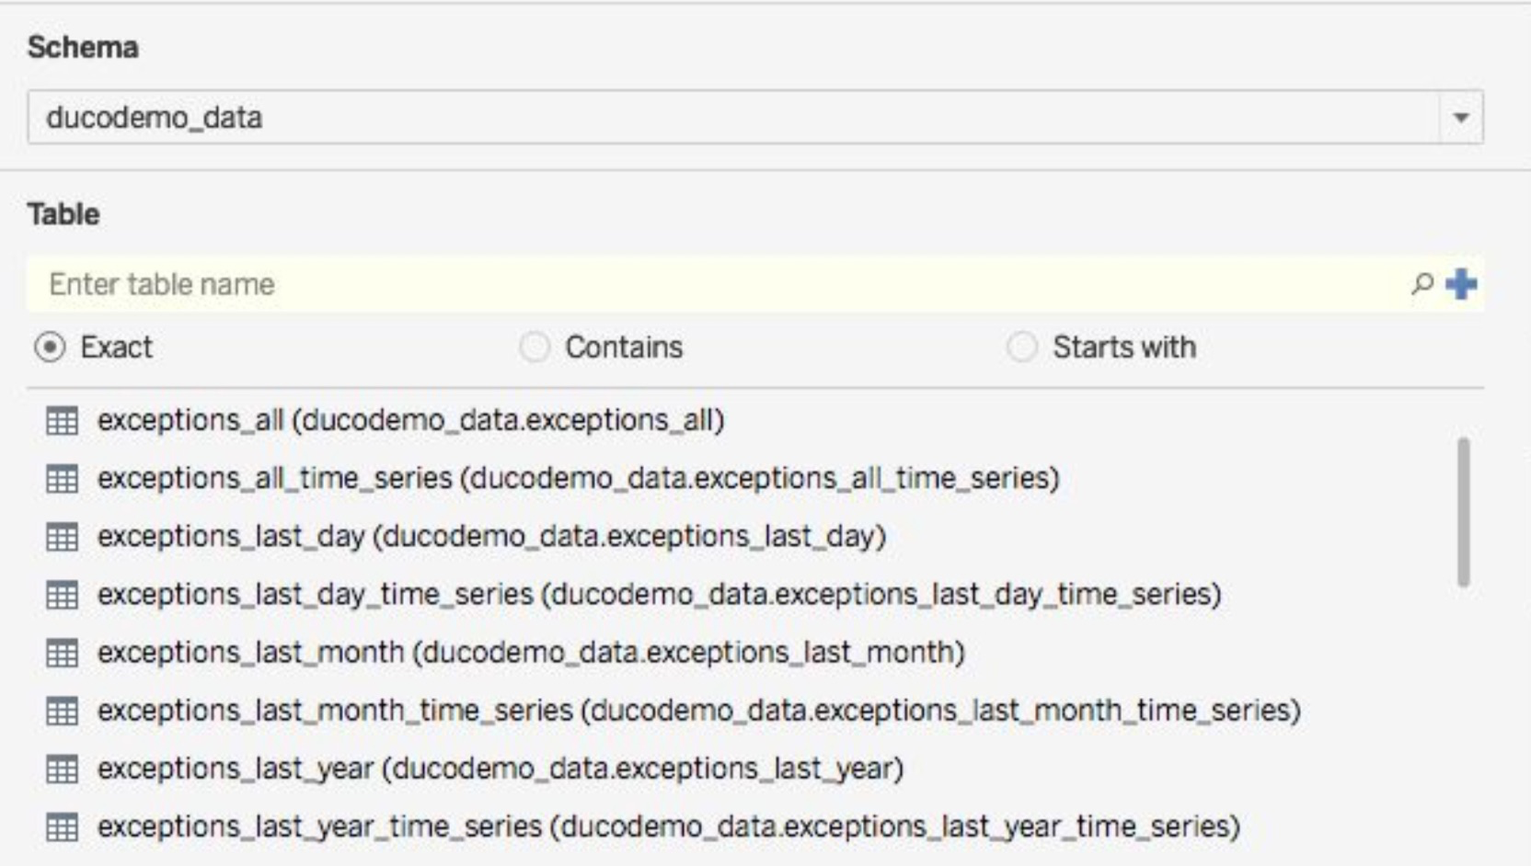
Task: Click the search magnifier icon in table field
Action: coord(1422,284)
